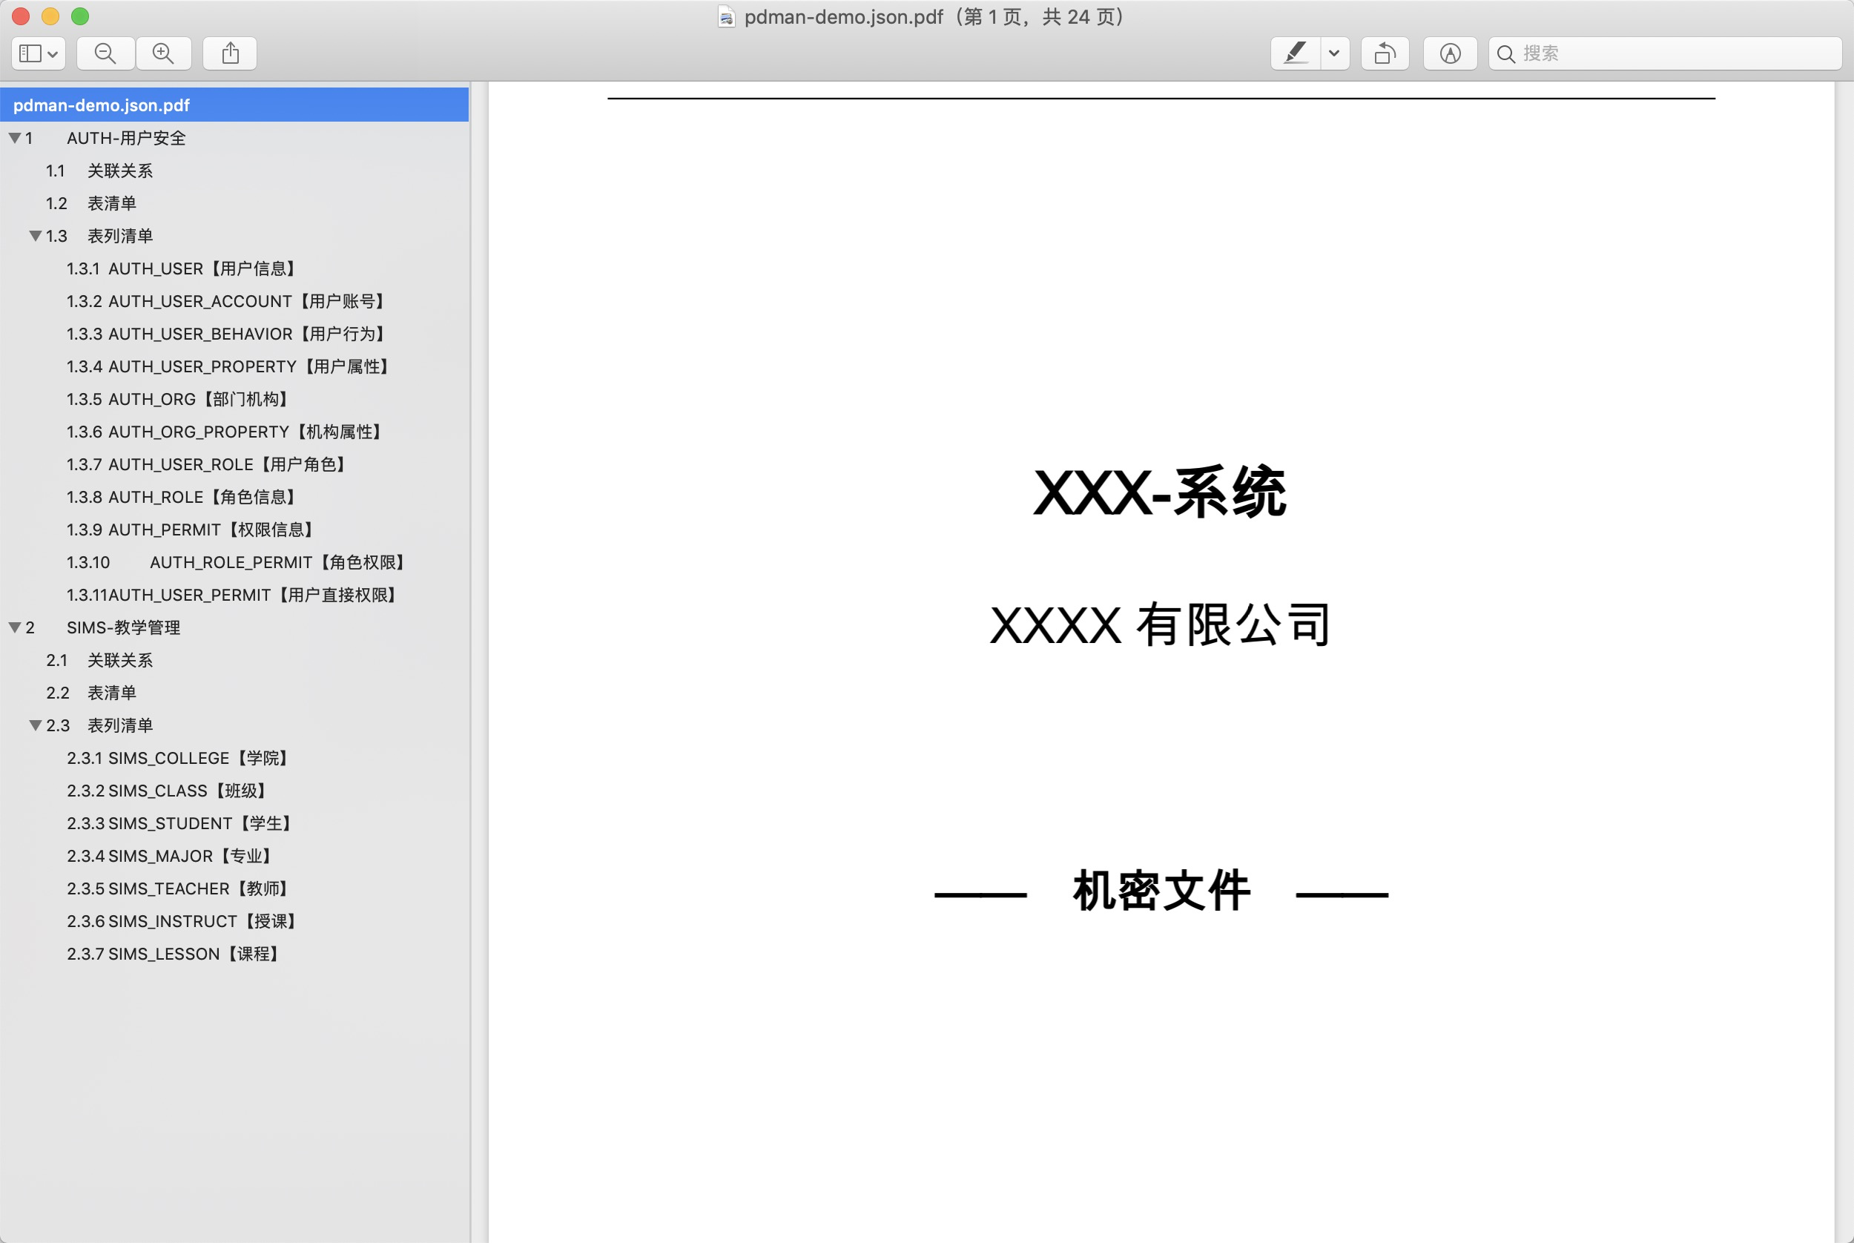Jump to 1.1 关联关系
This screenshot has width=1854, height=1243.
(99, 171)
